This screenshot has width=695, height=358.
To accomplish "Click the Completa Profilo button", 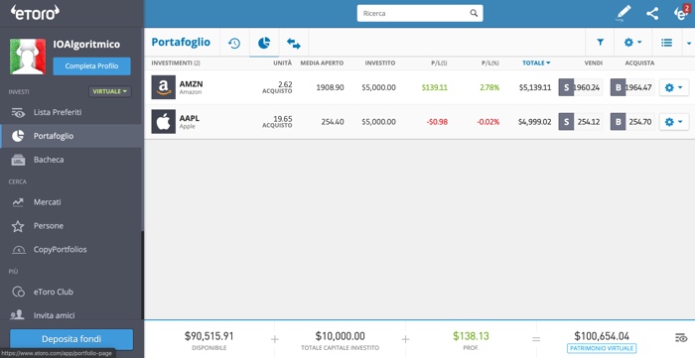I will click(91, 66).
